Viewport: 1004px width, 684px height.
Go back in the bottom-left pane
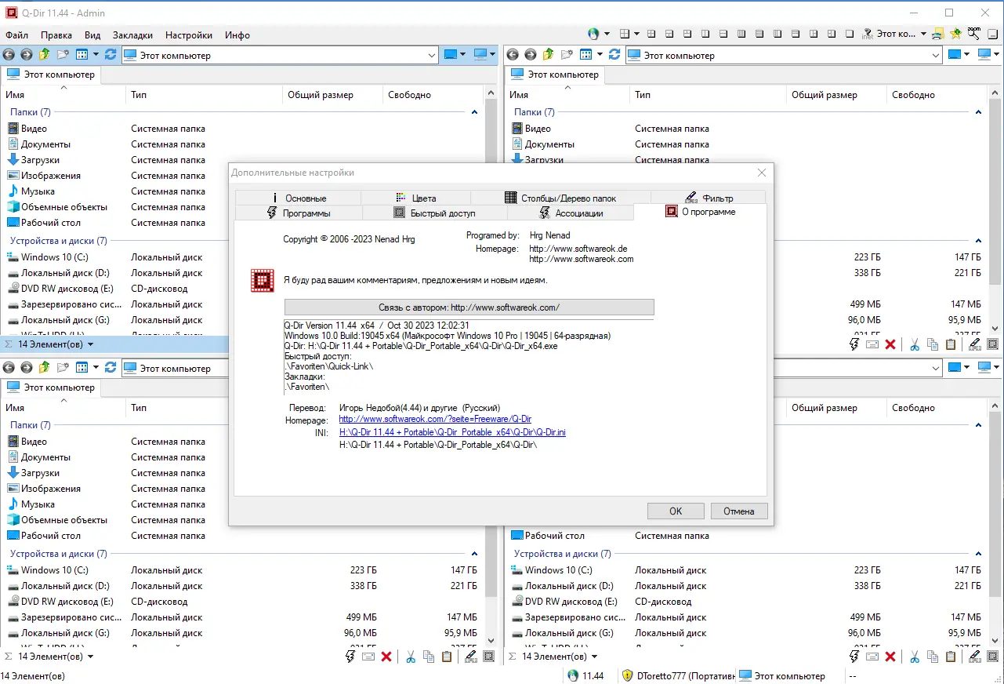(9, 368)
